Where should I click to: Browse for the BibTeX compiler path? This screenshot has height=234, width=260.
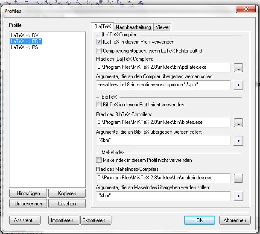(239, 123)
